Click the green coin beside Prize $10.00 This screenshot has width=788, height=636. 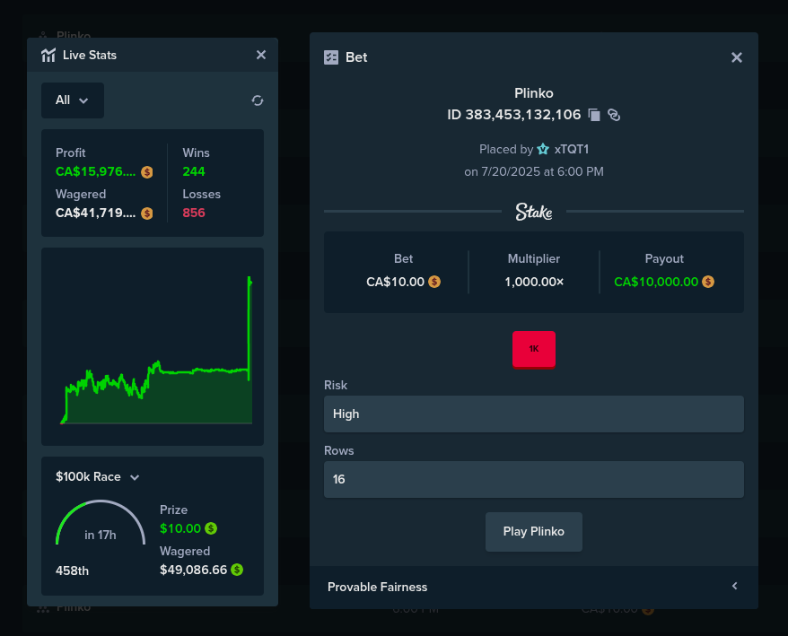coord(211,528)
